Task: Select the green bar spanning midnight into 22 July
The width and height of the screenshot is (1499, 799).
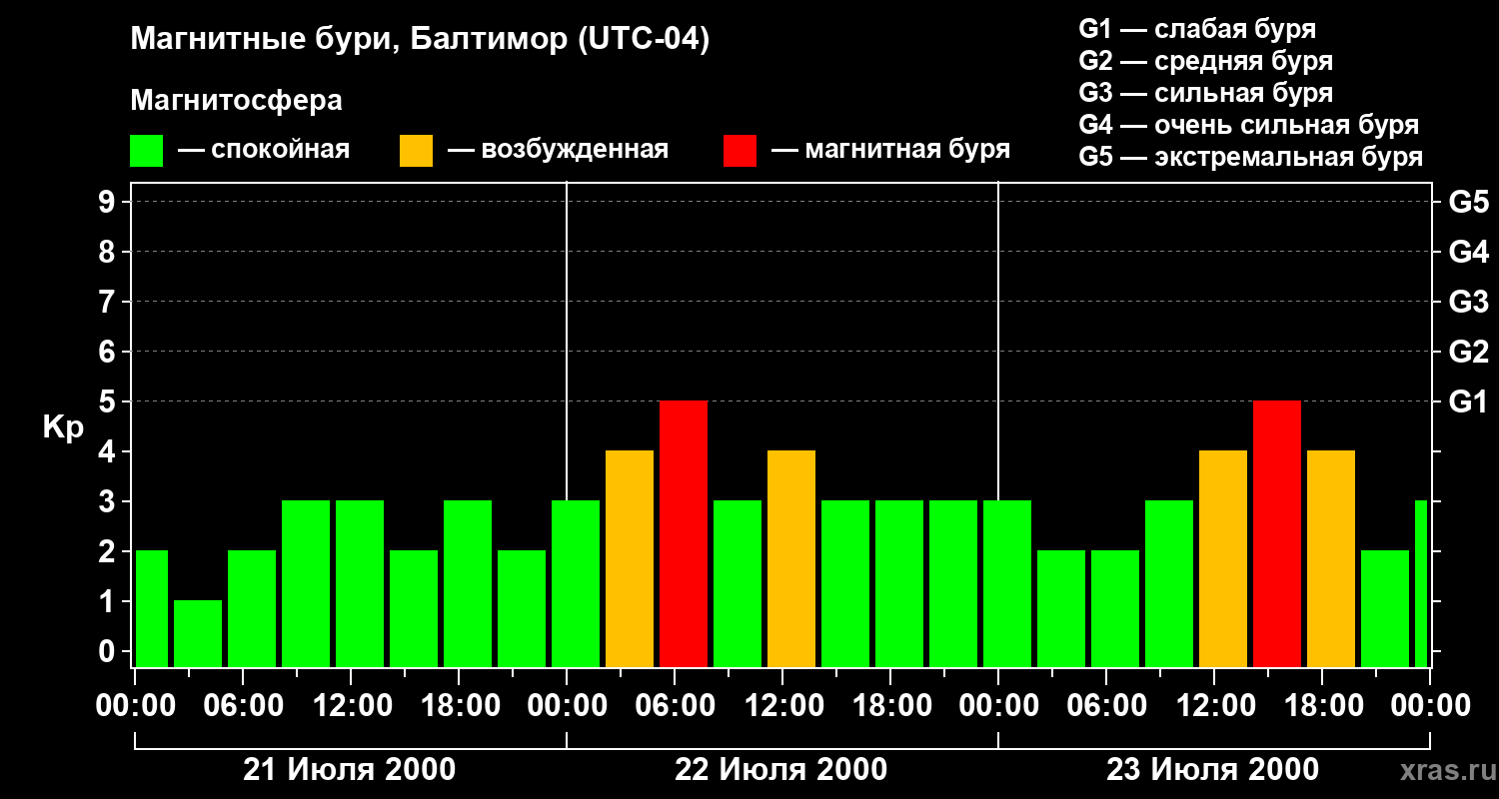Action: [x=576, y=583]
